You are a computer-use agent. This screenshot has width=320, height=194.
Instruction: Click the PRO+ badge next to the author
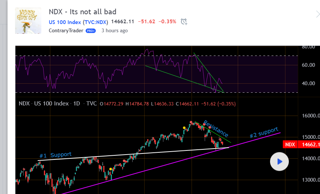[x=91, y=31]
